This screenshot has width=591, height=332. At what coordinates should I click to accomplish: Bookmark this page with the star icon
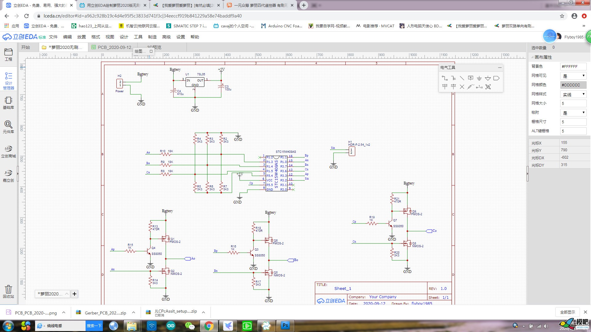click(x=562, y=16)
